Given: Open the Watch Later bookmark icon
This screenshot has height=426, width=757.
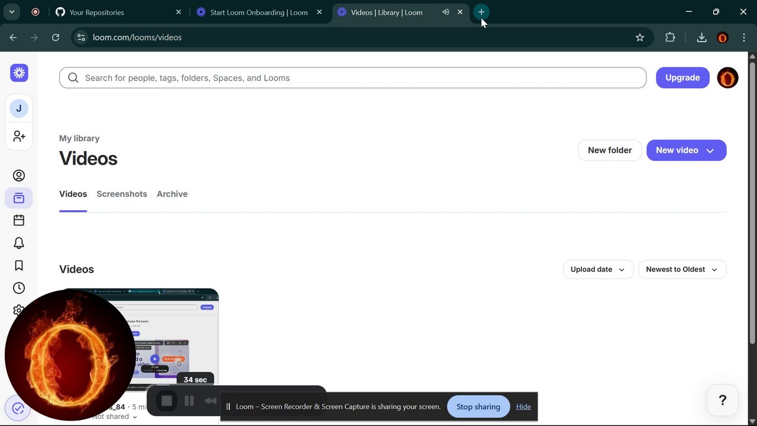Looking at the screenshot, I should [x=19, y=266].
